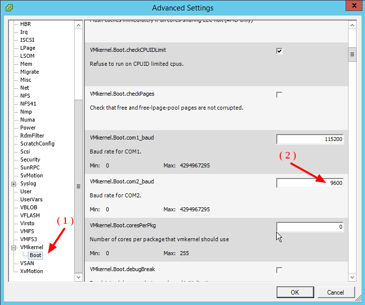Click the OK button
Screen dimensions: 365x305
[295, 293]
